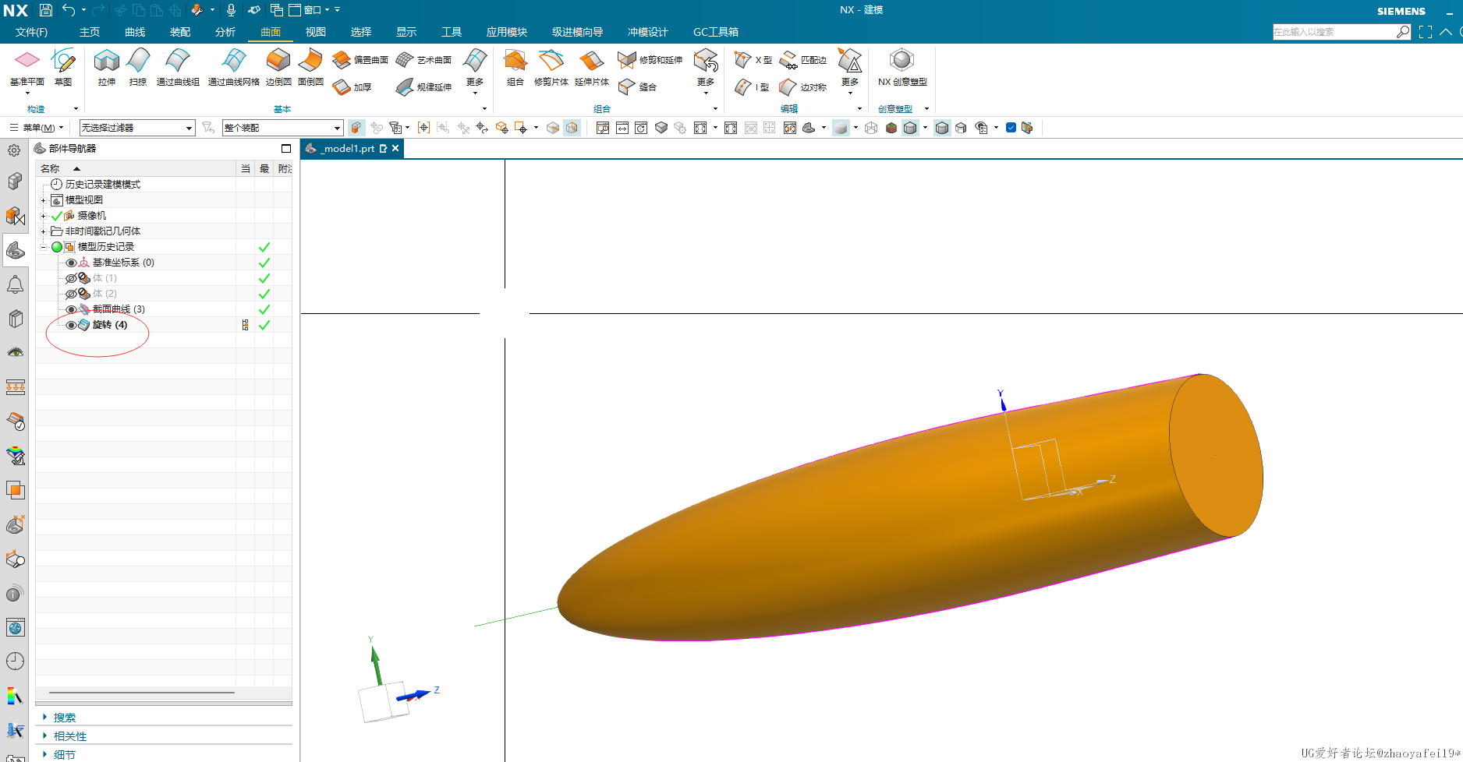The width and height of the screenshot is (1463, 762).
Task: Close the _model1.prt document tab
Action: click(x=395, y=148)
